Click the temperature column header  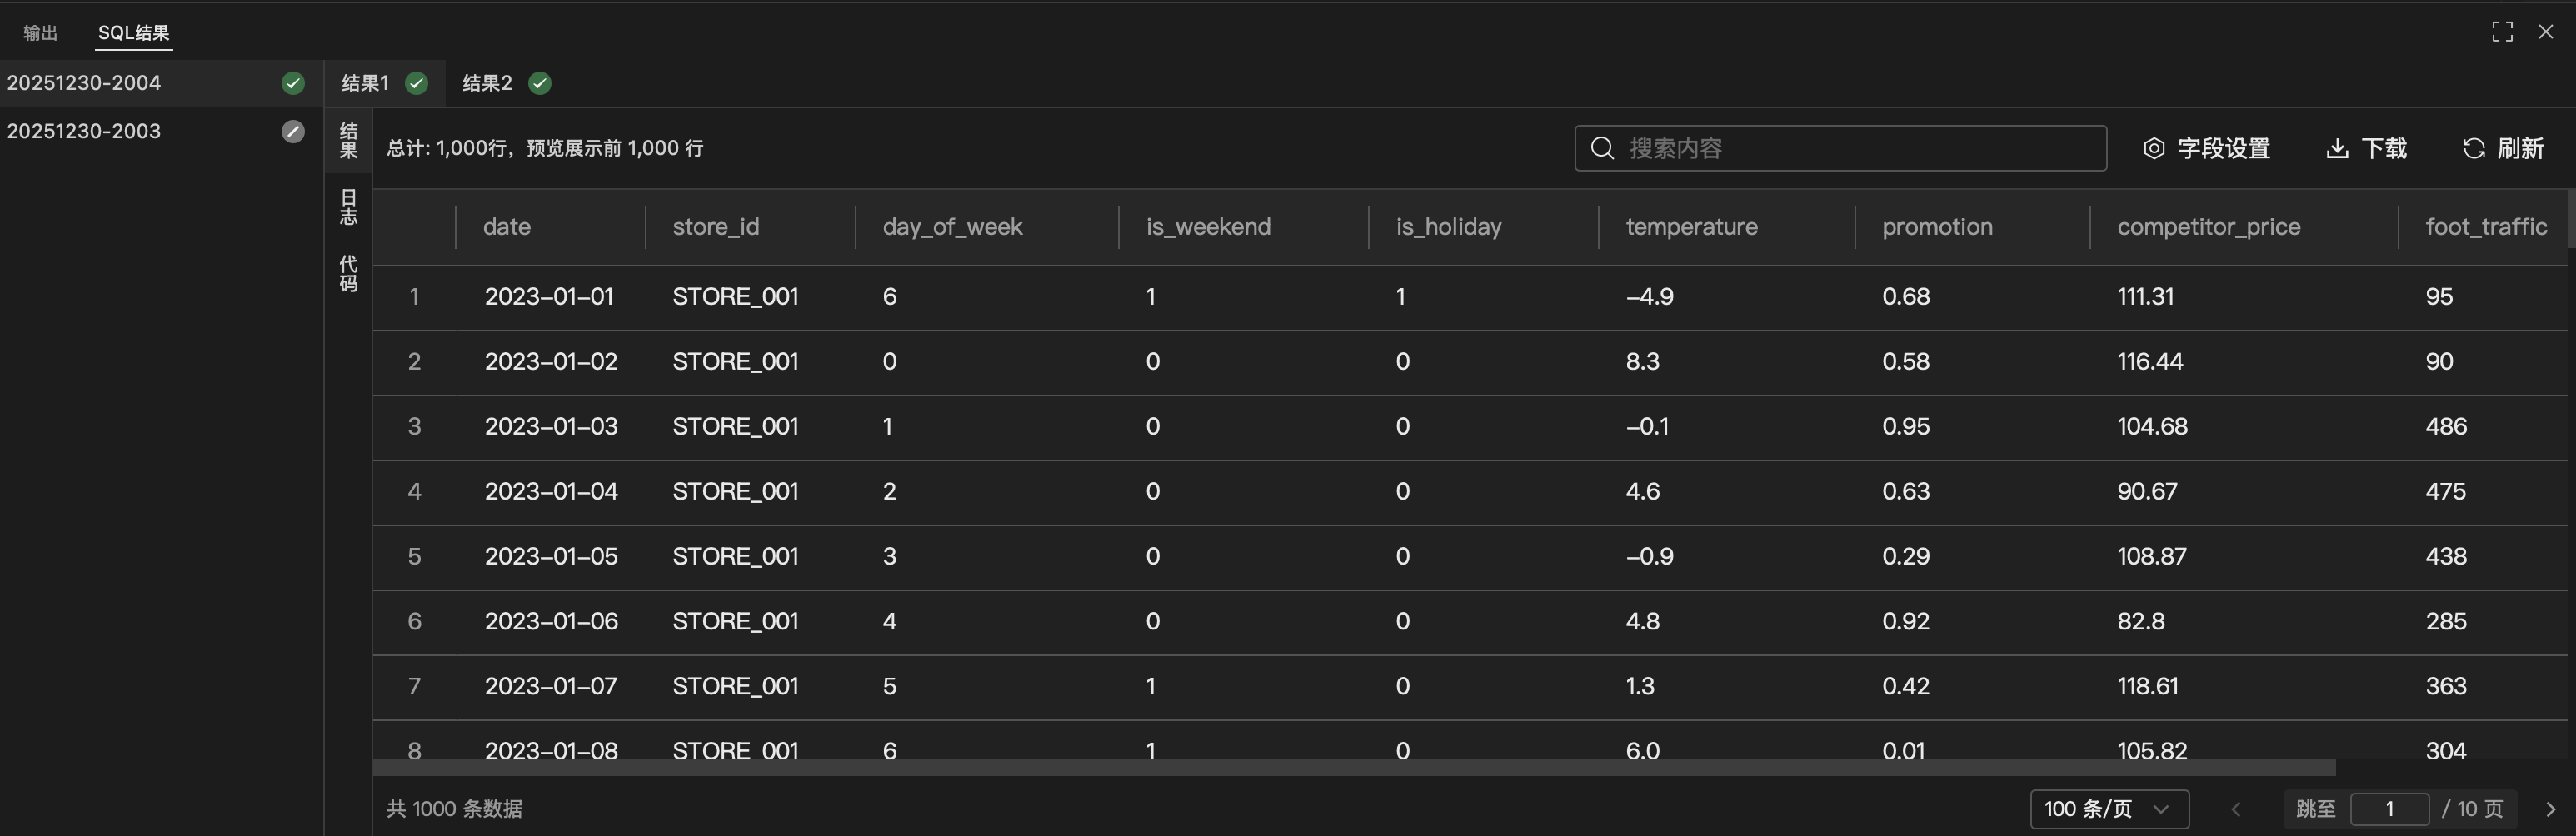click(1691, 227)
